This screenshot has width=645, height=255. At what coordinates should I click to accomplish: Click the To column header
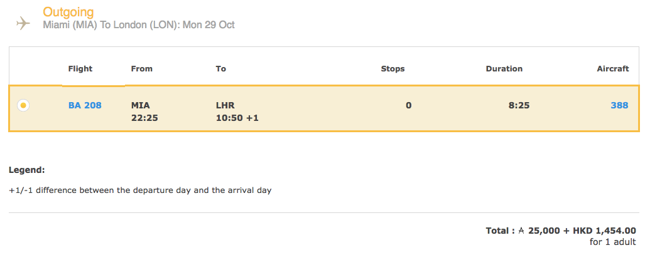[x=220, y=69]
